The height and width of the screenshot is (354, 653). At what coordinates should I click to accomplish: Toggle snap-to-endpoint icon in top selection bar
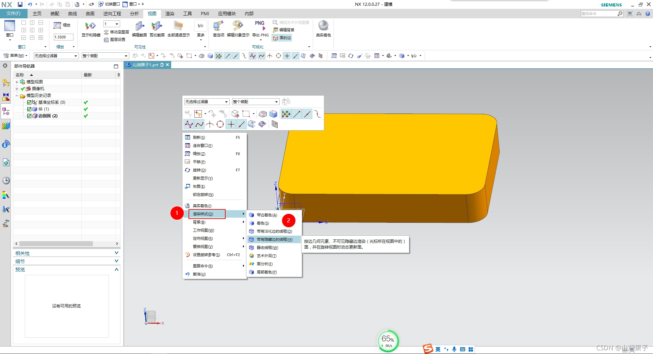(x=228, y=56)
